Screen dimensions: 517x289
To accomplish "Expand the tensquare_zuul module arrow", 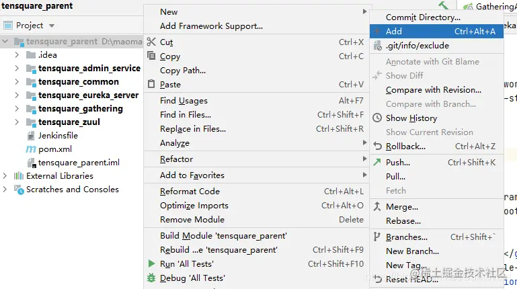I will (17, 122).
